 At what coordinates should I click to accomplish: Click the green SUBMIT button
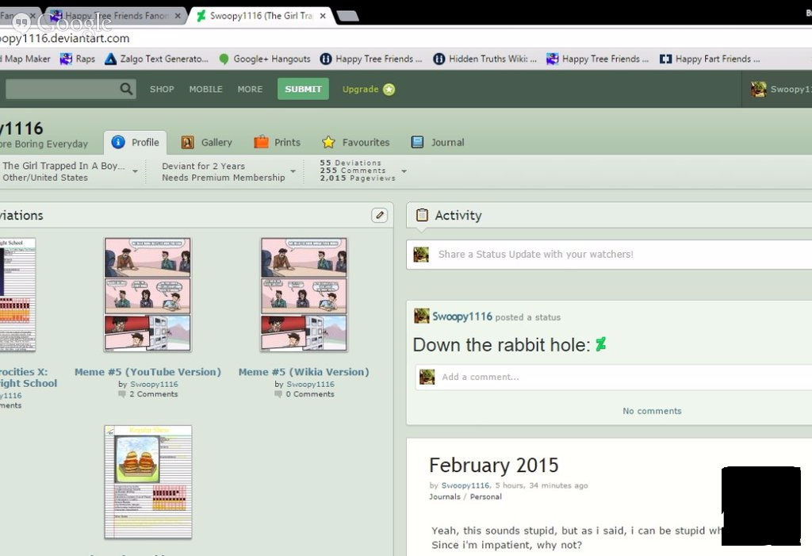point(303,89)
